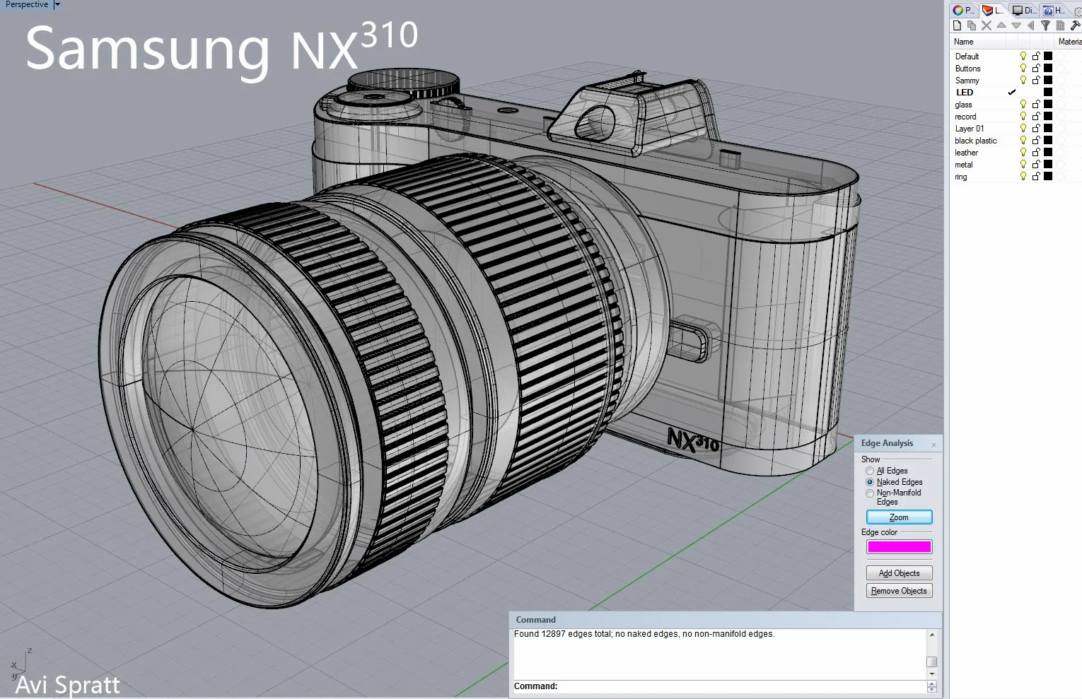The image size is (1082, 699).
Task: Switch to the Help panel tab
Action: tap(1054, 10)
